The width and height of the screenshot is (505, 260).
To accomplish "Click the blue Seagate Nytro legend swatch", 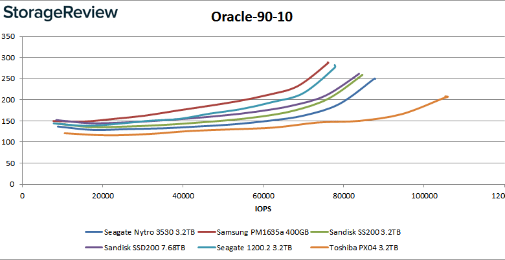I will 94,232.
